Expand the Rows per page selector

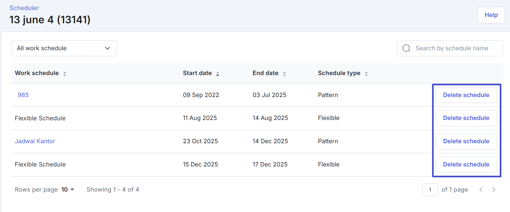click(x=68, y=189)
